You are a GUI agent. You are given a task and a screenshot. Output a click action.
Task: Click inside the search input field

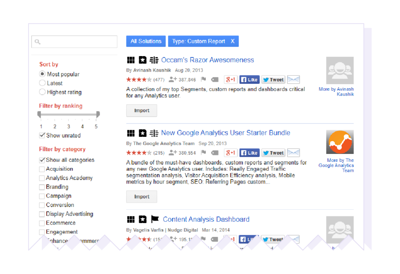coord(74,42)
